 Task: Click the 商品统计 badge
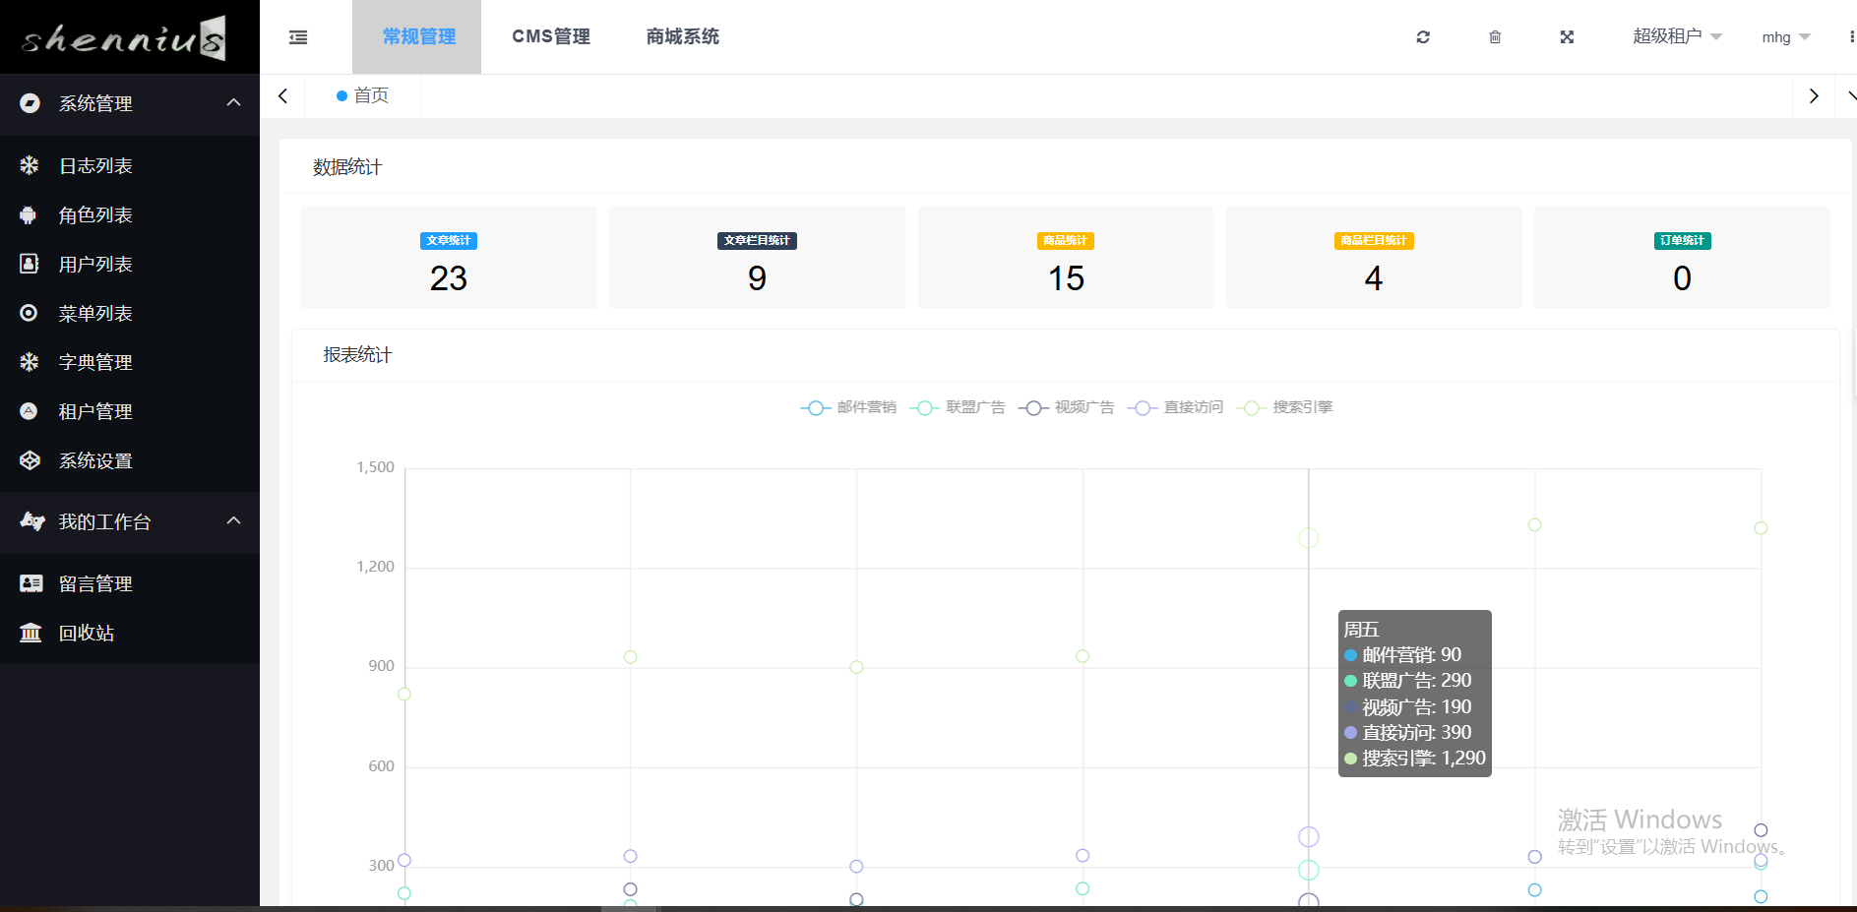point(1066,241)
